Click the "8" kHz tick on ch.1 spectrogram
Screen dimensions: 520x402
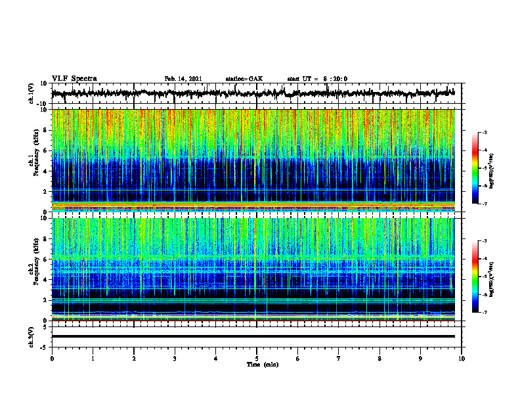46,130
